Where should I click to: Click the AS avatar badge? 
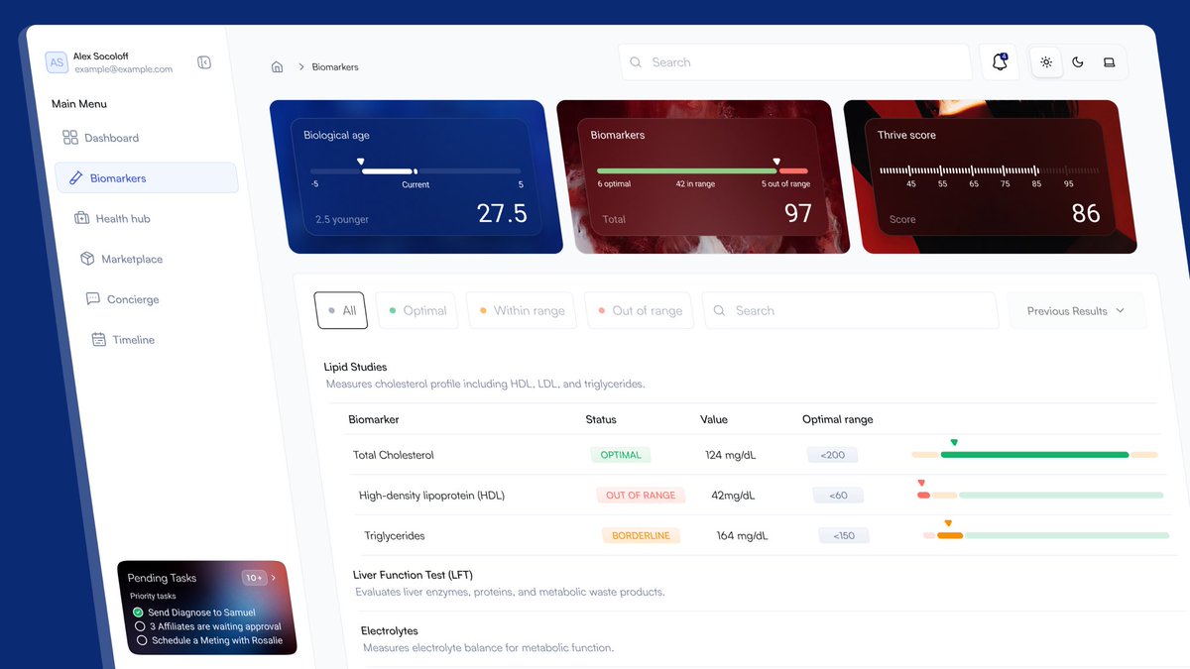[x=57, y=62]
